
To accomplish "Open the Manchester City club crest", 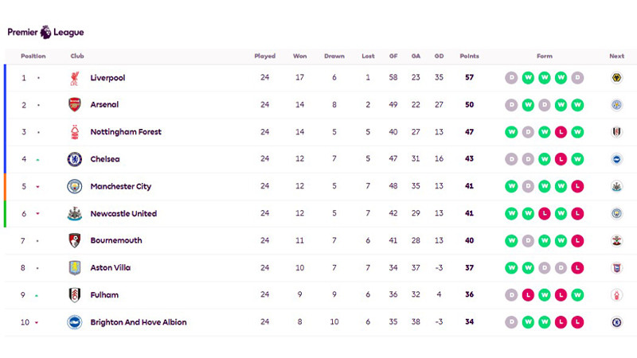I will 74,186.
